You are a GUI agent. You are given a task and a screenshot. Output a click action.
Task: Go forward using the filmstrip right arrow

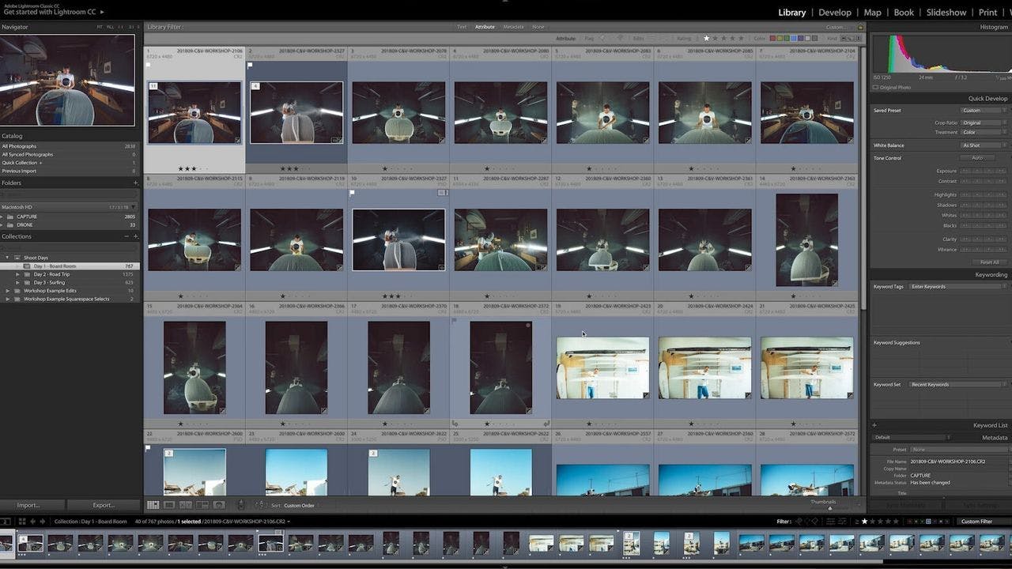tap(42, 522)
